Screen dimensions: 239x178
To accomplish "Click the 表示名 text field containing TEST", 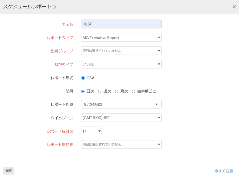I will tap(121, 24).
